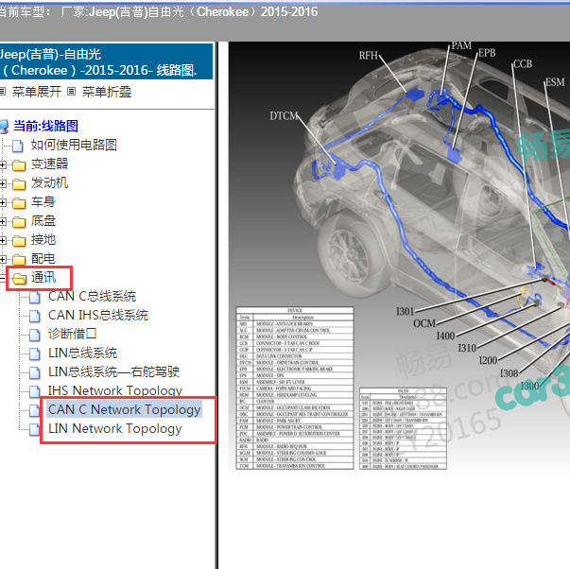The width and height of the screenshot is (570, 569).
Task: Select the 底盘 tree label
Action: tap(43, 220)
